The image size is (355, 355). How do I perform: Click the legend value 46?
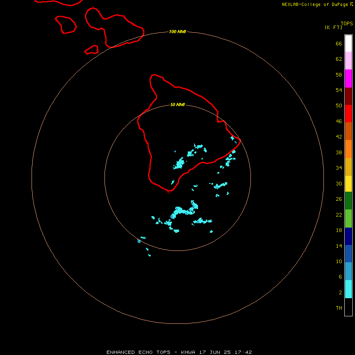pos(339,121)
